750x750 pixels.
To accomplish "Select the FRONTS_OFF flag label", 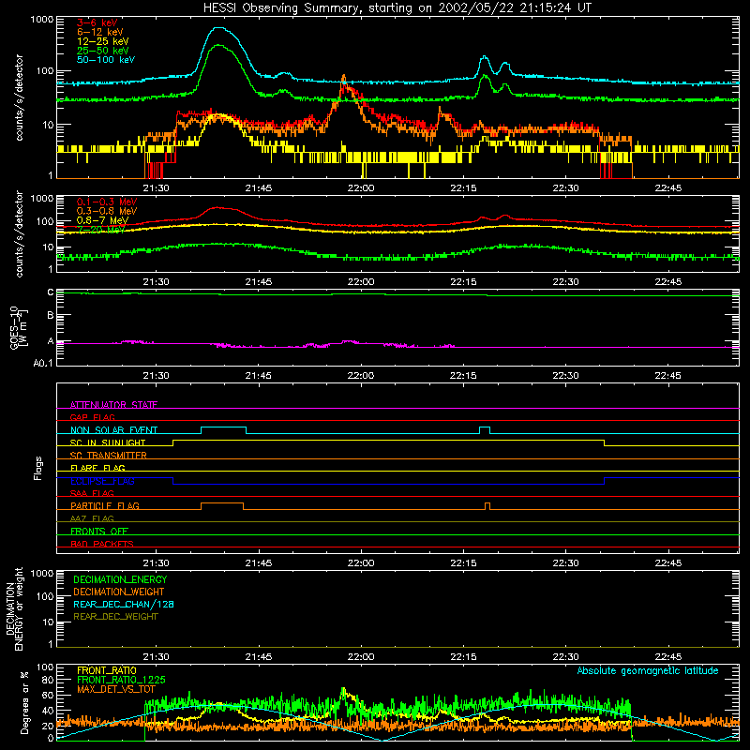I will click(x=99, y=532).
